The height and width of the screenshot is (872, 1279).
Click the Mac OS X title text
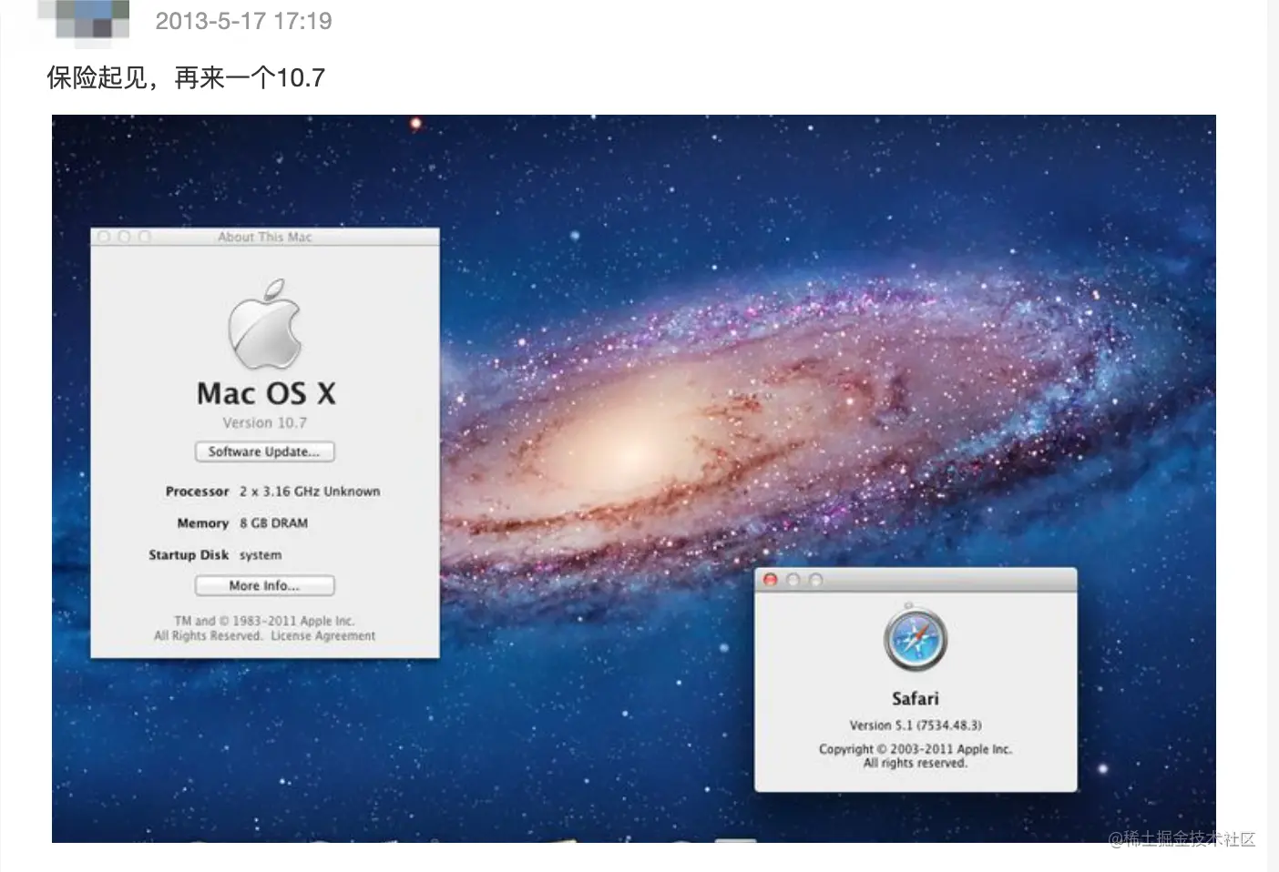pyautogui.click(x=265, y=393)
